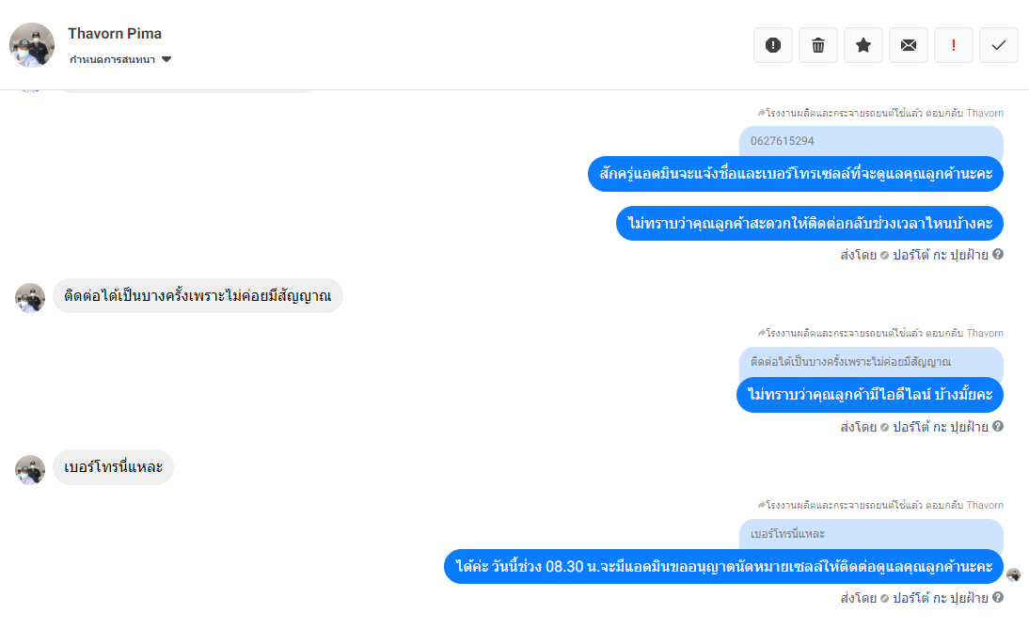This screenshot has width=1029, height=629.
Task: Click the quoted reply 'เบอร์โทรนี่แหละ' preview
Action: click(787, 534)
